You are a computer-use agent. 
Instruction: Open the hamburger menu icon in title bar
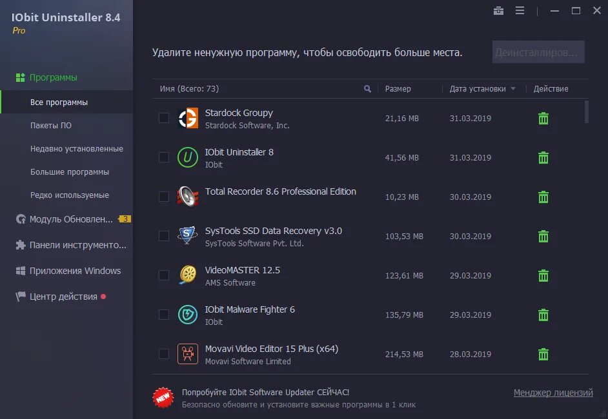tap(520, 10)
